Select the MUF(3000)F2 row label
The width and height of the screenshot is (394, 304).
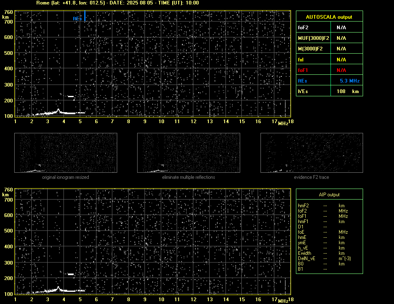[313, 38]
